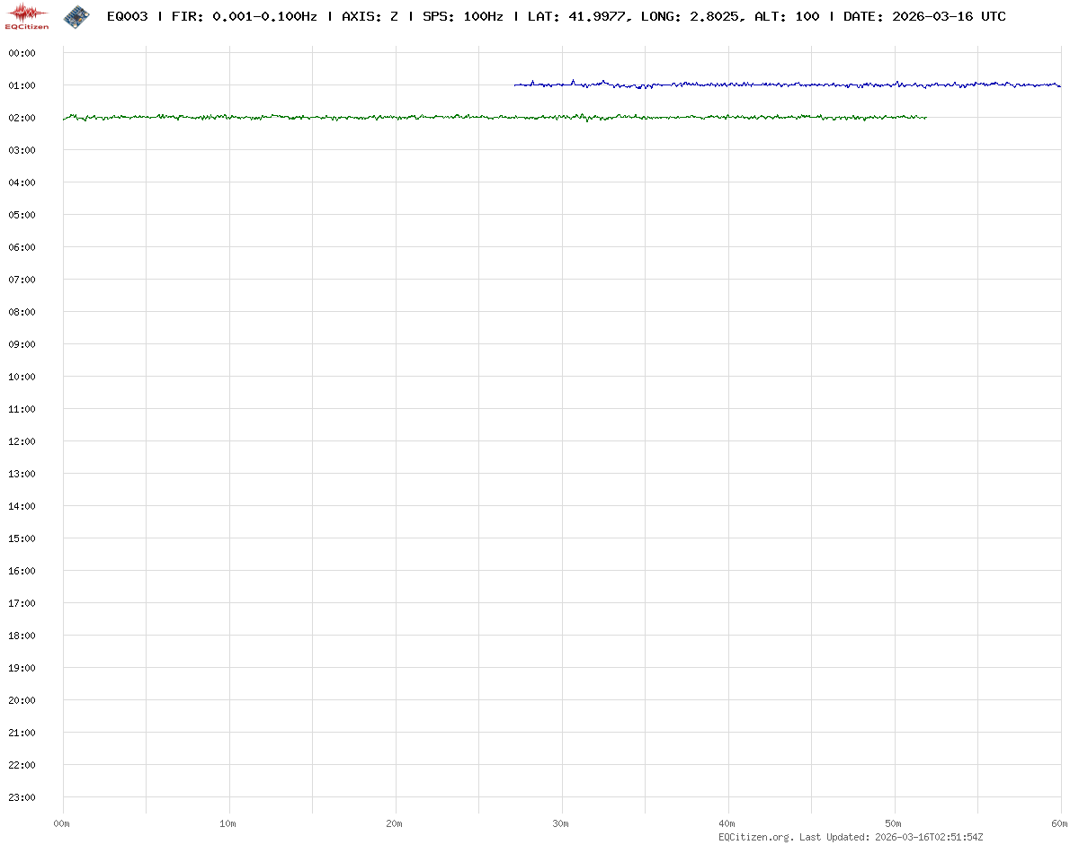
Task: Select the 12:00 hour row label
Action: point(22,441)
